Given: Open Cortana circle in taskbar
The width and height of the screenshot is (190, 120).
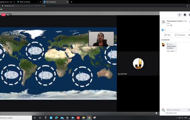Looking at the screenshot, I should 35,118.
